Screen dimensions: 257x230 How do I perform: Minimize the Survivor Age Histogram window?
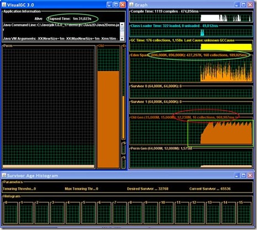pos(237,175)
